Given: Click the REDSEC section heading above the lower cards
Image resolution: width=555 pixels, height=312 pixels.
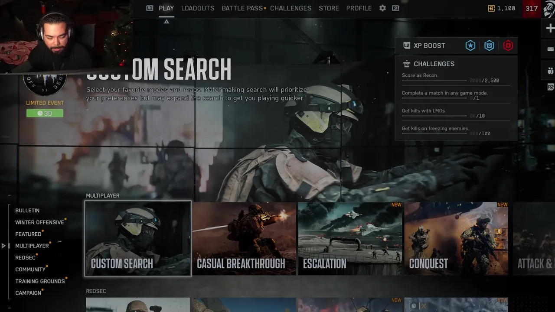Looking at the screenshot, I should pos(96,291).
